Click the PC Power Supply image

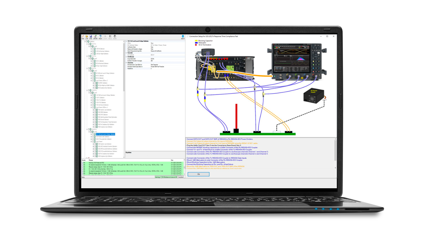click(x=314, y=96)
